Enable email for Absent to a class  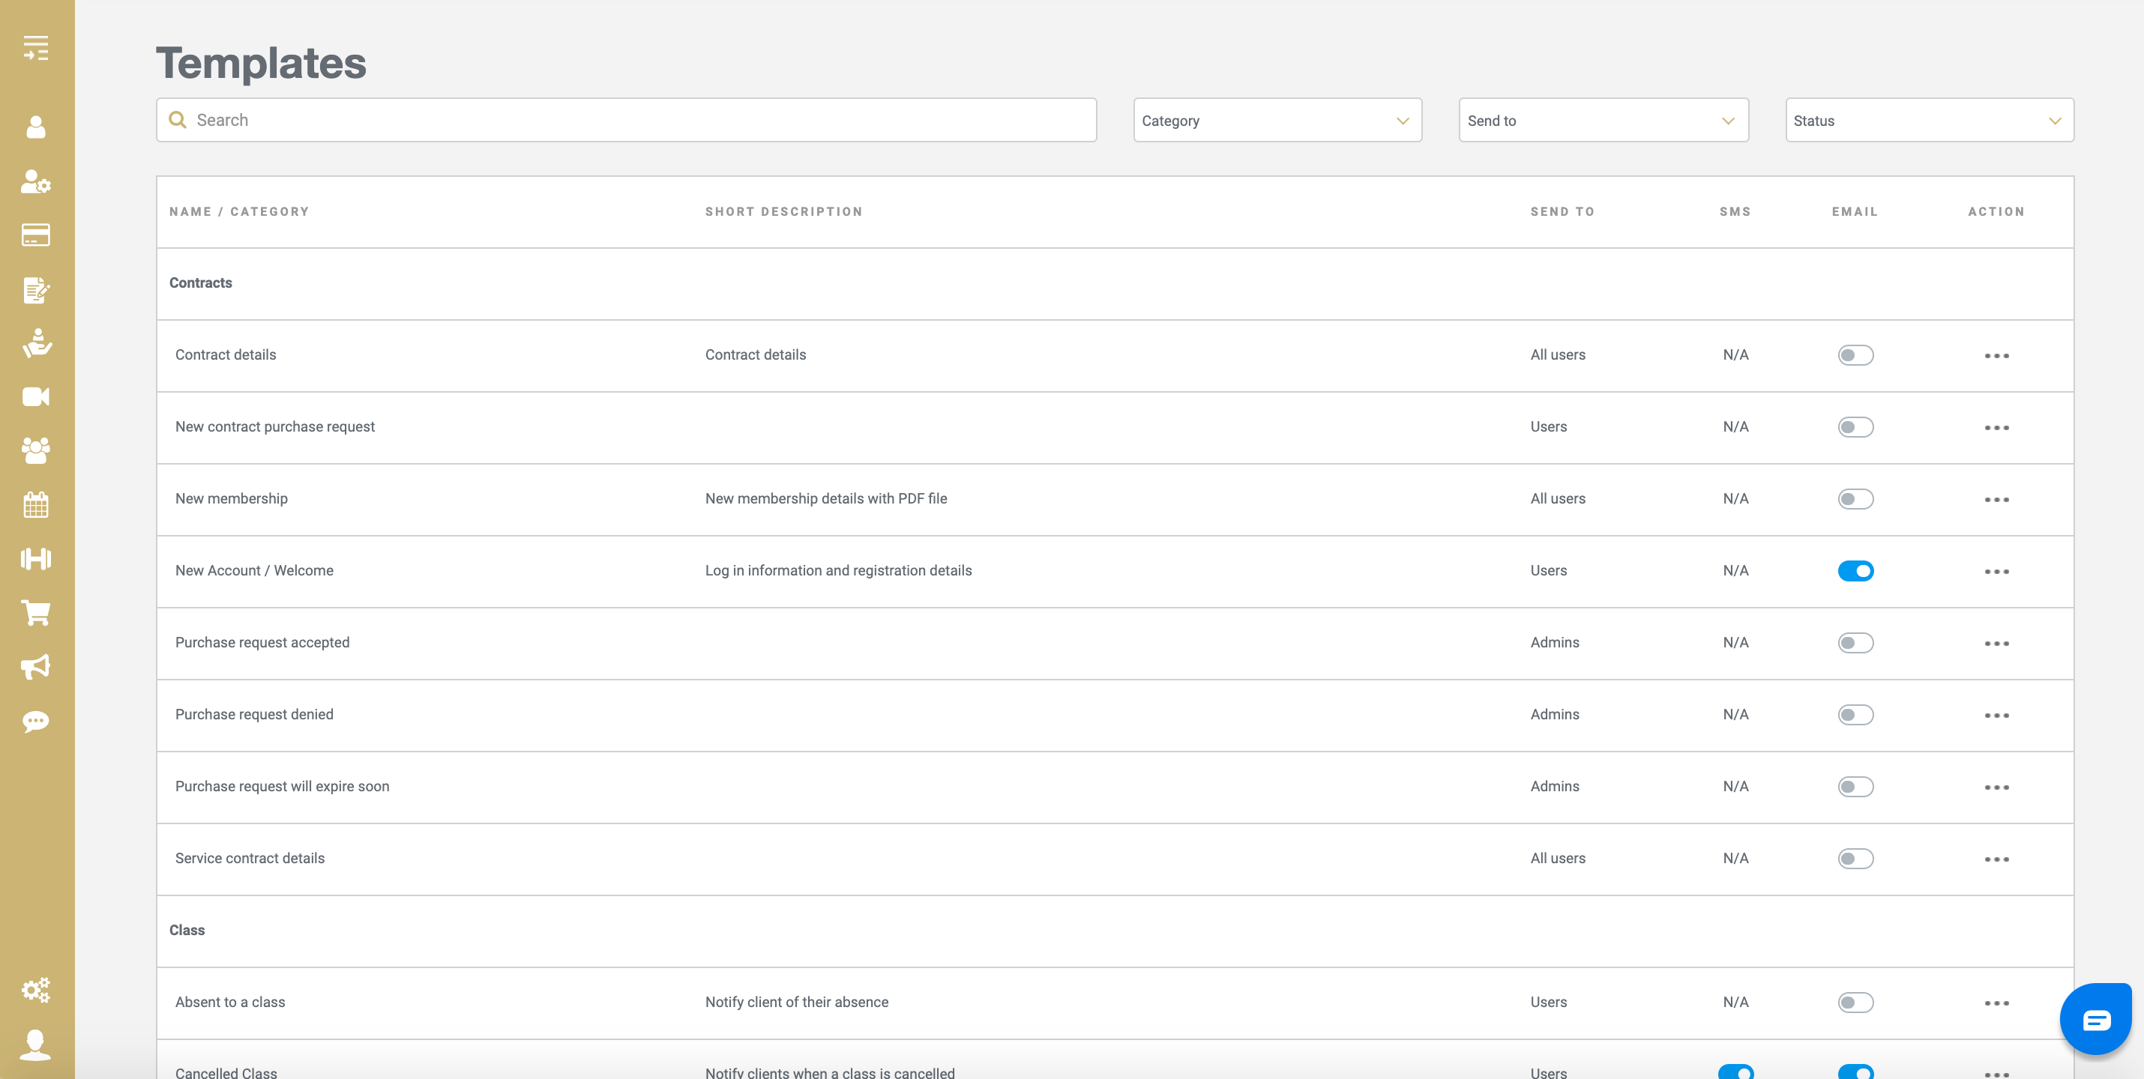click(1855, 1003)
